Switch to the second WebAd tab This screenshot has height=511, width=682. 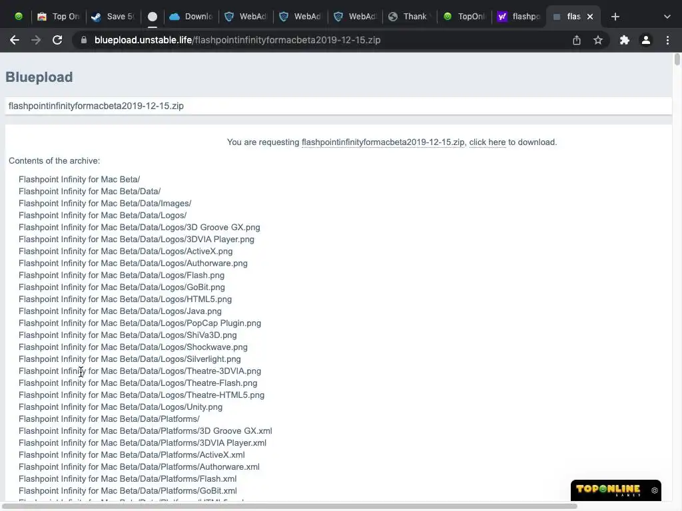coord(300,17)
